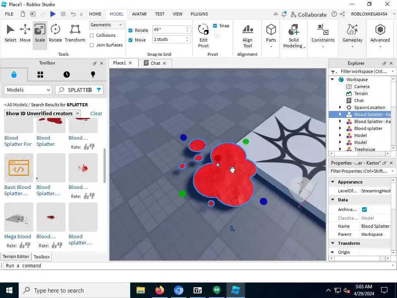Collapse the Workspace tree node

coord(332,79)
